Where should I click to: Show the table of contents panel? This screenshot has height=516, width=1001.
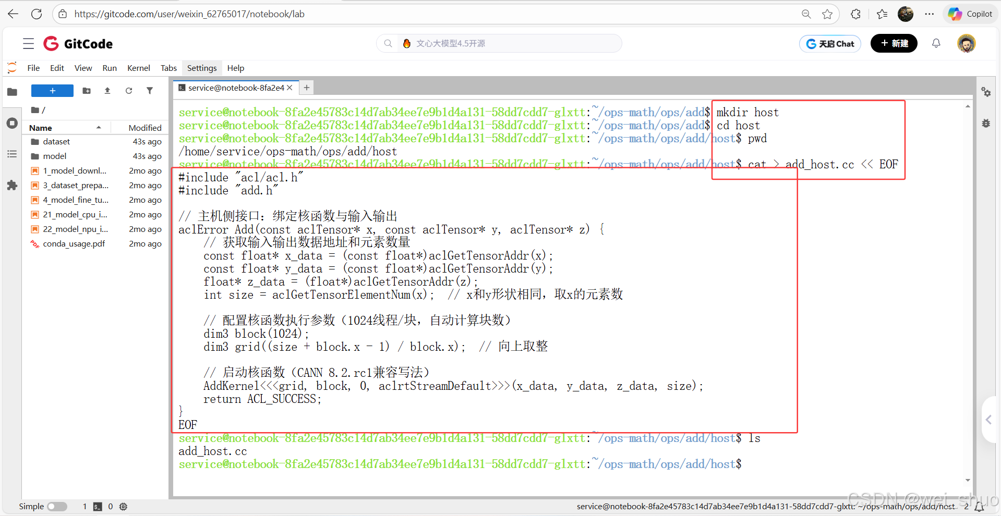coord(12,154)
